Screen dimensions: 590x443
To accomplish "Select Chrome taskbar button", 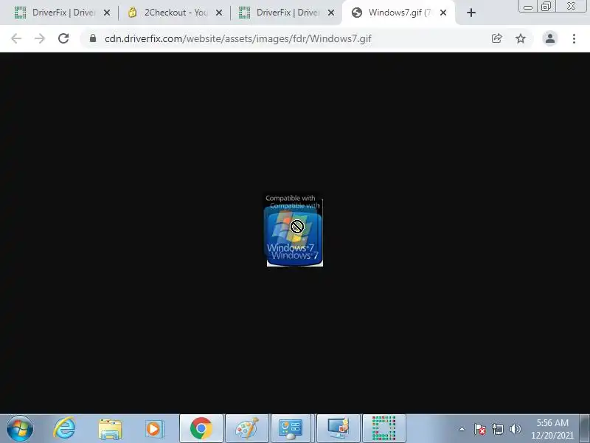I will 201,429.
